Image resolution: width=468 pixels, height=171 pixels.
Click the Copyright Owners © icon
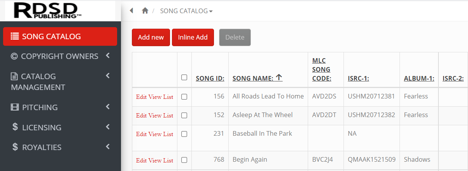[14, 56]
